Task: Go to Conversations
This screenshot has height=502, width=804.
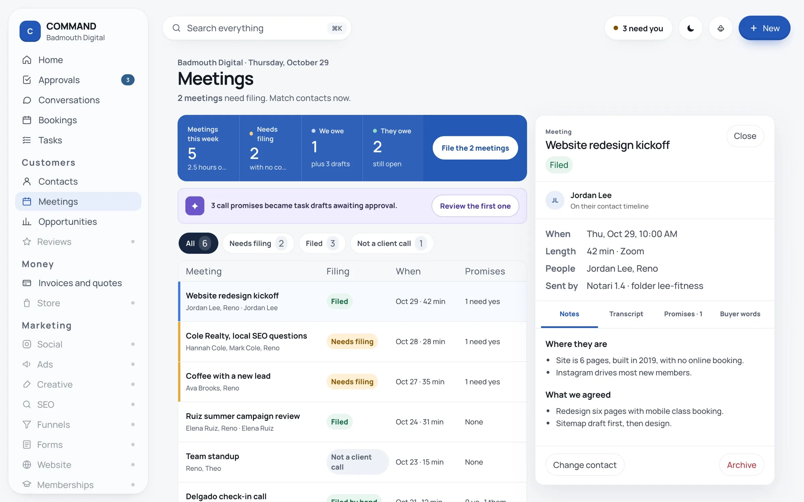Action: pos(78,100)
